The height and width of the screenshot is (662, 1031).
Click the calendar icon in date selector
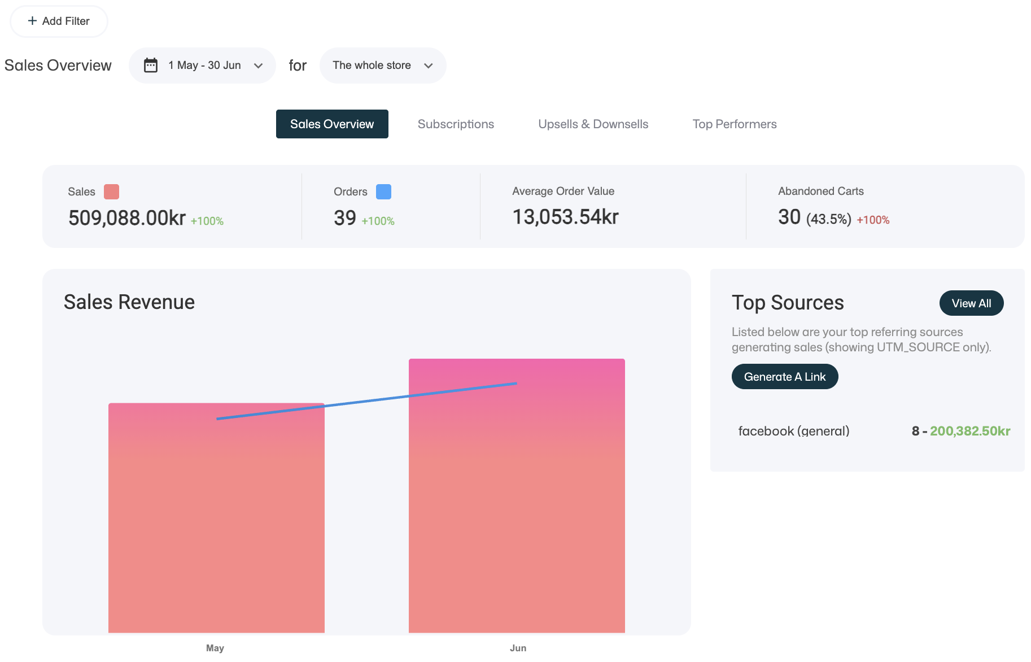click(x=151, y=66)
